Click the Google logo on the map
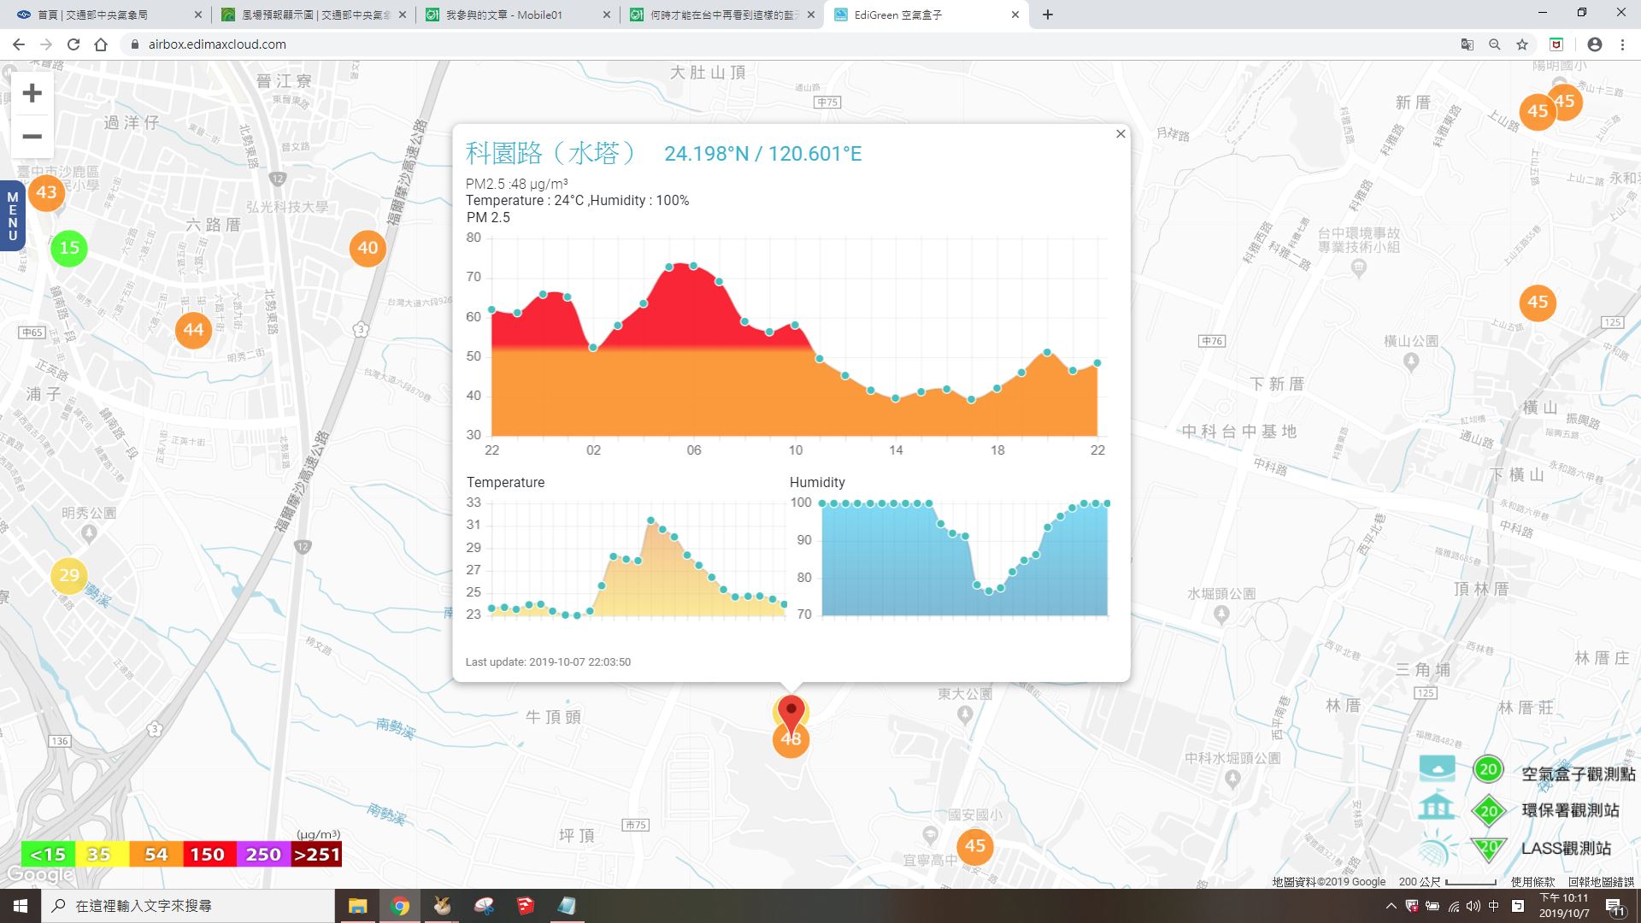The width and height of the screenshot is (1641, 923). [x=39, y=874]
